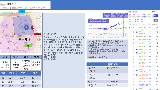Click the 전용59/84 table header
Image resolution: width=160 pixels, height=90 pixels.
click(113, 64)
